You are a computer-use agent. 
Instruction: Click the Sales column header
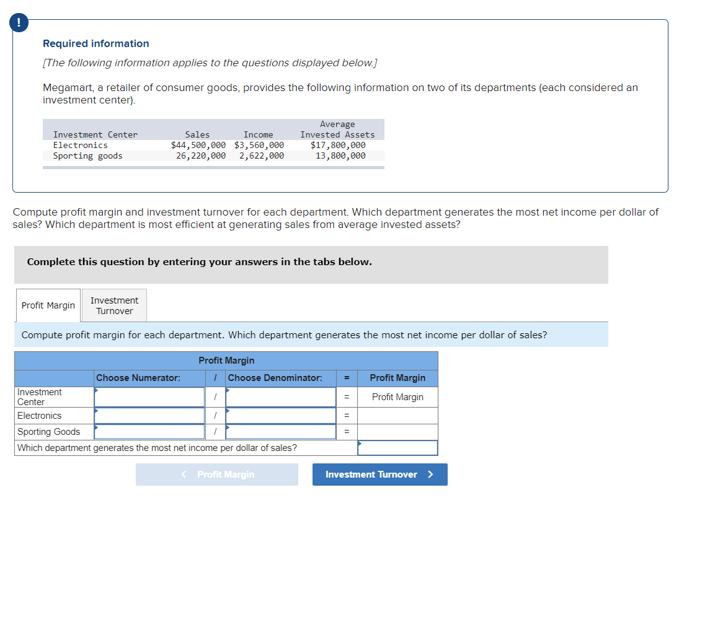pyautogui.click(x=197, y=134)
